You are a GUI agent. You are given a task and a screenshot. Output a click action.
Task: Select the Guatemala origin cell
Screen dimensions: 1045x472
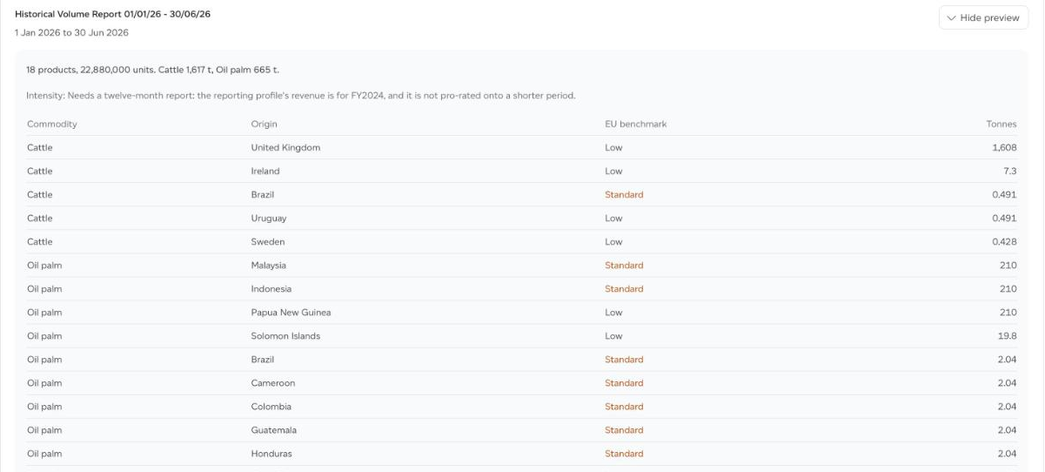coord(274,430)
